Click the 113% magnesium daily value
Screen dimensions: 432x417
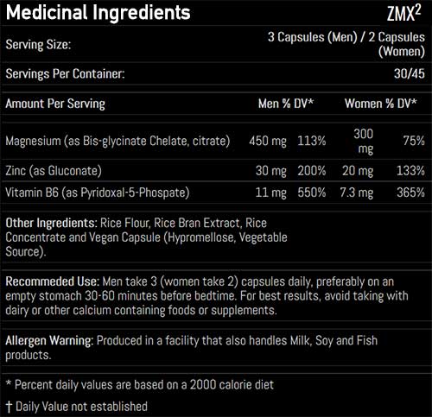pyautogui.click(x=312, y=141)
